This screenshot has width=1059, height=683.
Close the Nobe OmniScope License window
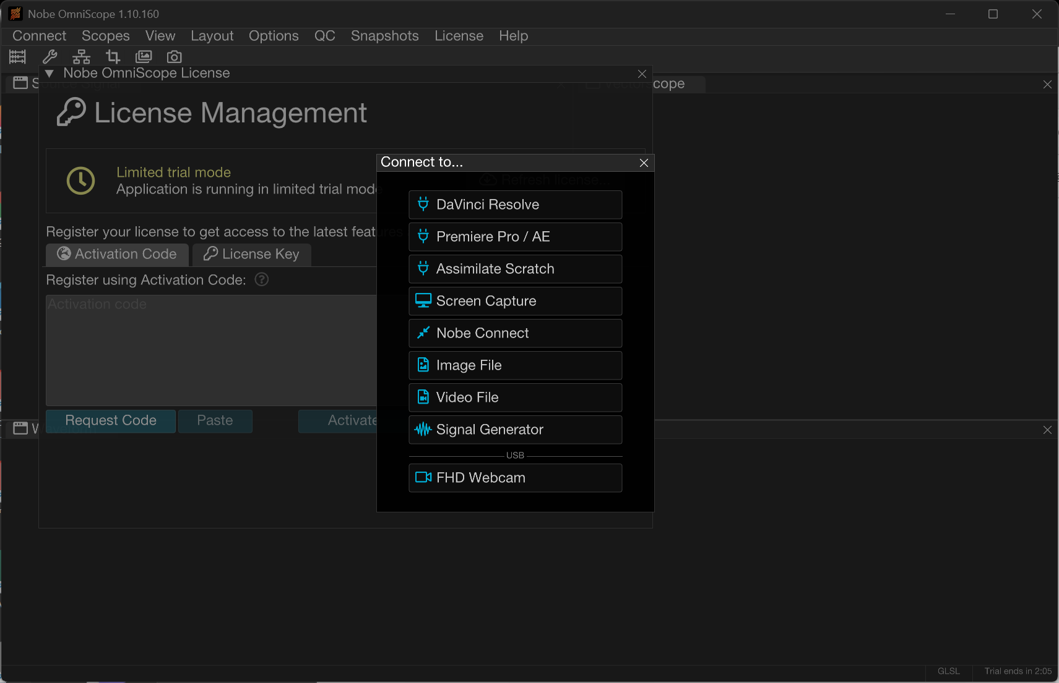642,74
